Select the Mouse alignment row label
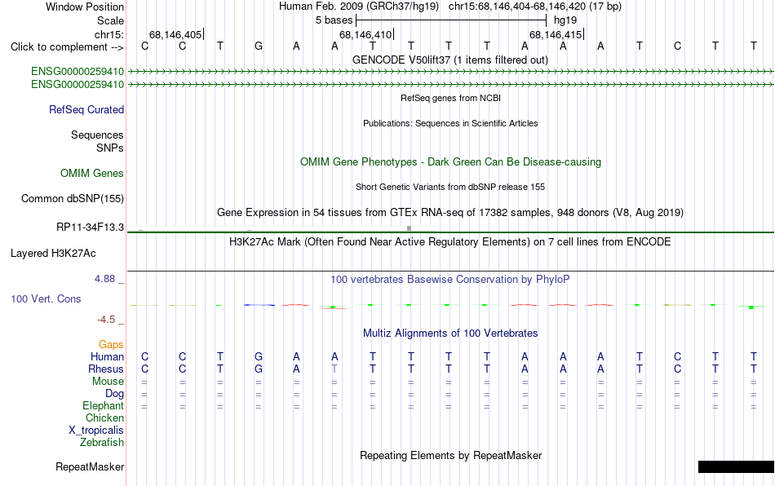 tap(108, 382)
